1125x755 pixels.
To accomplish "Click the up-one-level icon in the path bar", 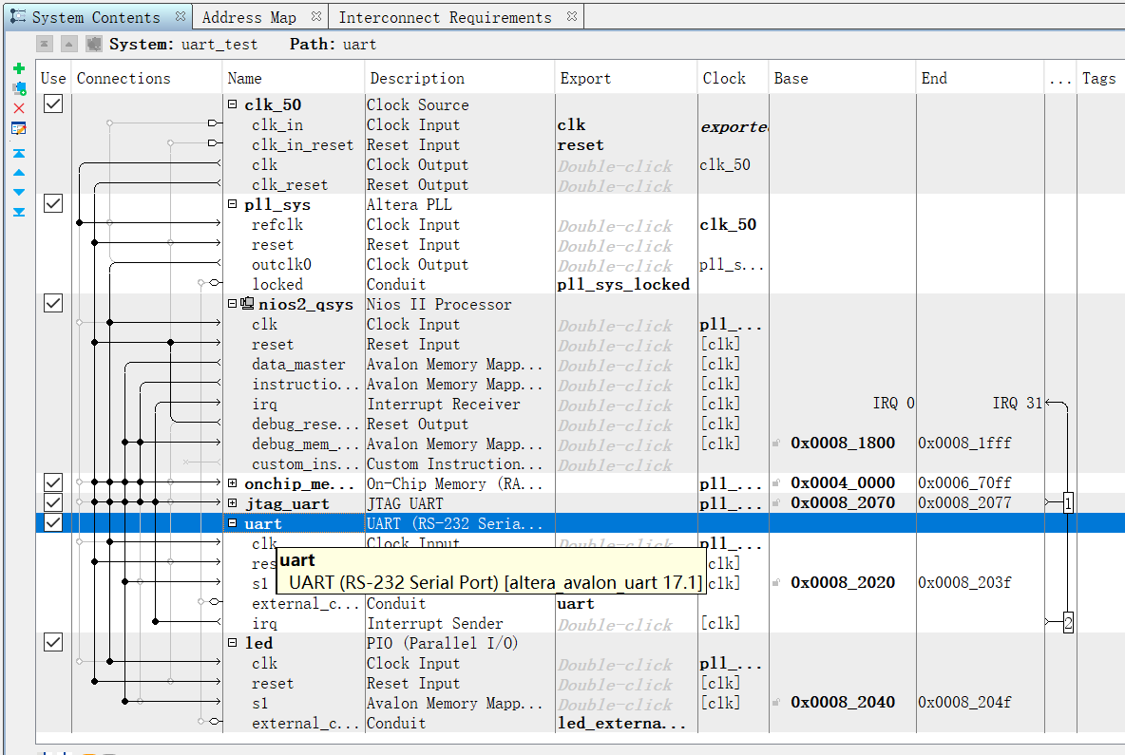I will coord(68,44).
